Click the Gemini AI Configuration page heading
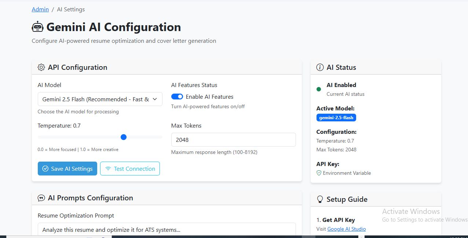The height and width of the screenshot is (238, 468). [113, 27]
